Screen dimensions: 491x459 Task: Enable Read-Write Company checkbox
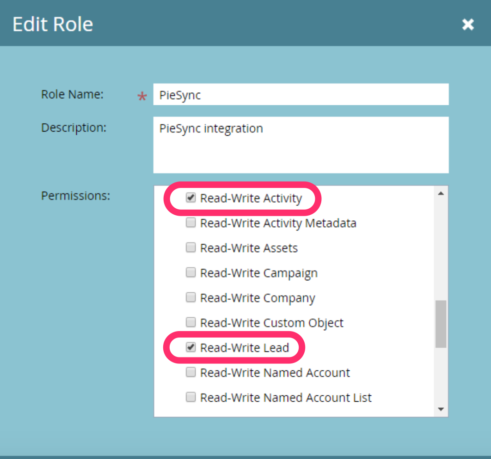190,297
